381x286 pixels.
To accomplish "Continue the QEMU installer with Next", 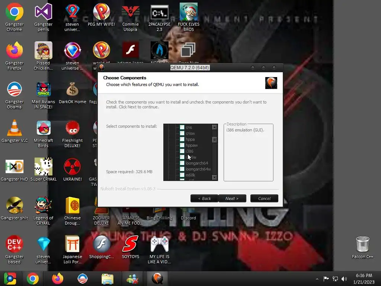I will pyautogui.click(x=232, y=198).
